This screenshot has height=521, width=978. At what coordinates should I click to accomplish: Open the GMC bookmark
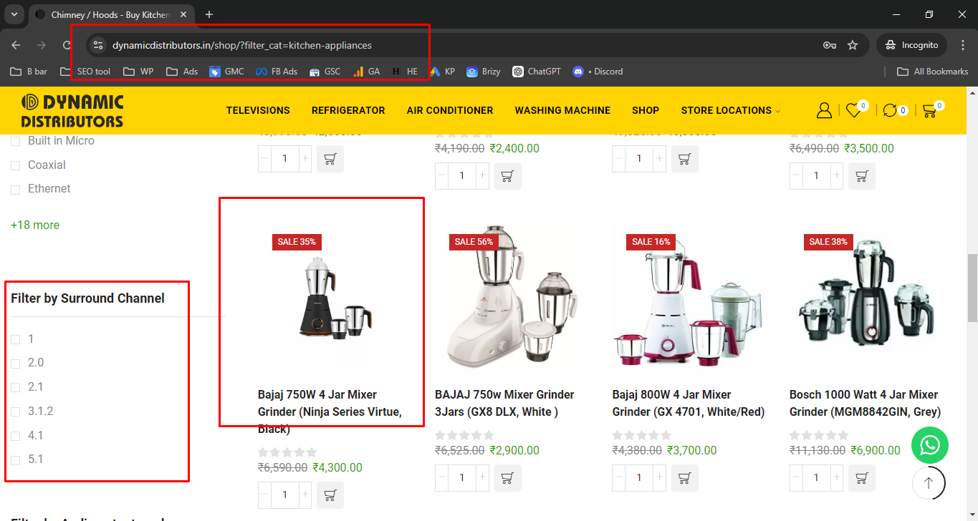226,72
